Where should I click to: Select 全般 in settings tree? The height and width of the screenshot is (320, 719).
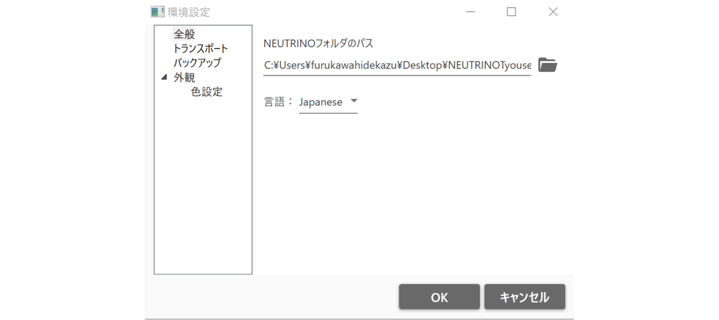click(184, 34)
